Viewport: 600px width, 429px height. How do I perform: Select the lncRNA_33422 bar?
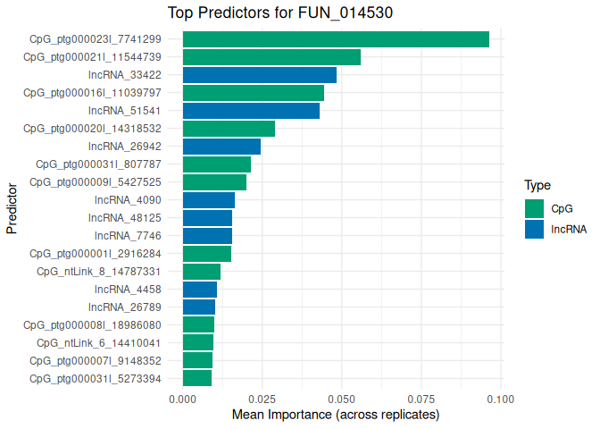coord(259,75)
